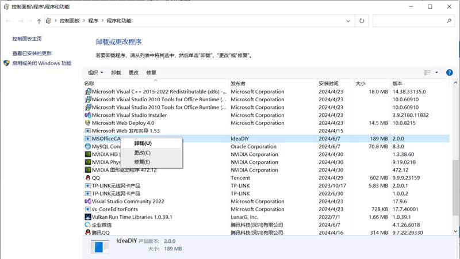Click the QQ penguin icon by Tencent
Screen dimensions: 460x259
coord(88,178)
